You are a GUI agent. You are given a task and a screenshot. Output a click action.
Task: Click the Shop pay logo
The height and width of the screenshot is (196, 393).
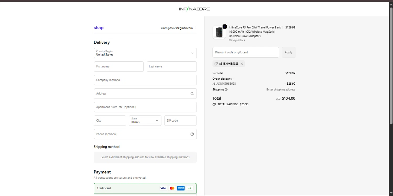point(99,28)
